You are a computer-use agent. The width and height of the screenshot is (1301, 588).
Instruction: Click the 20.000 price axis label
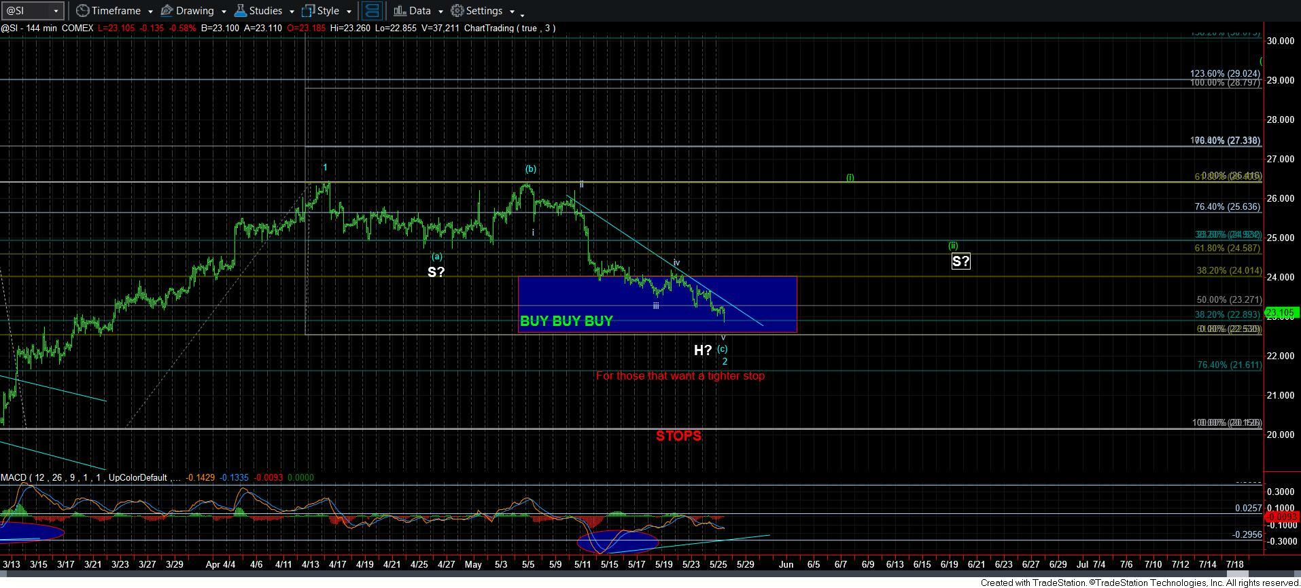(x=1280, y=435)
